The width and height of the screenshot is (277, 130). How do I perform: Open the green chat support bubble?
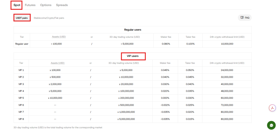click(x=271, y=125)
